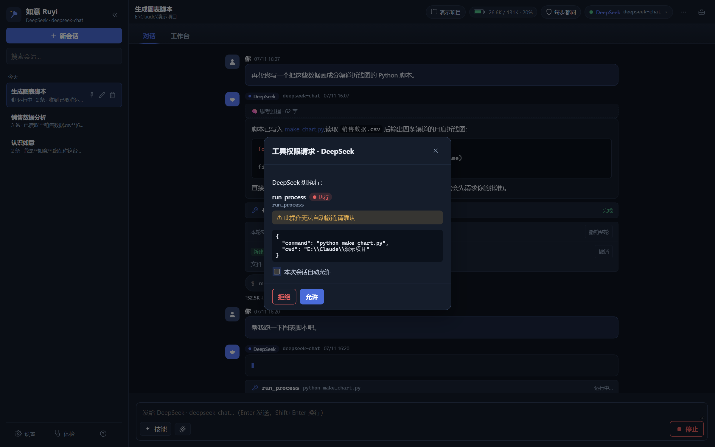The image size is (715, 447).
Task: Click the run_process python make_chart.py tool row
Action: (x=431, y=388)
